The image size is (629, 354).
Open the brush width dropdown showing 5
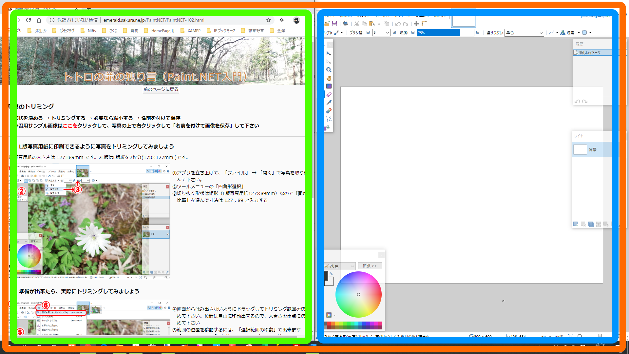coord(381,32)
